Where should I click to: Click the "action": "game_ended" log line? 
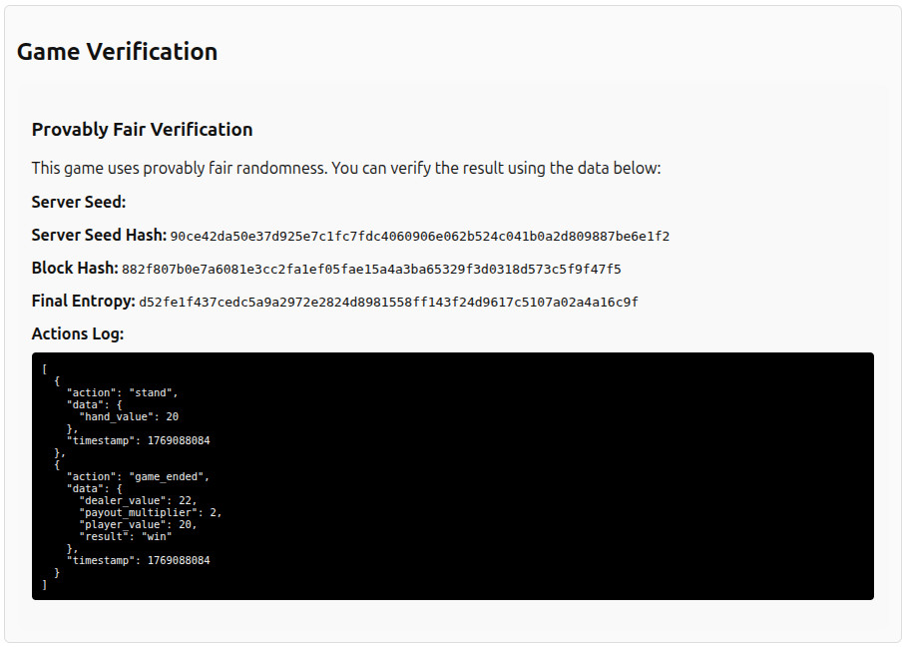click(138, 476)
